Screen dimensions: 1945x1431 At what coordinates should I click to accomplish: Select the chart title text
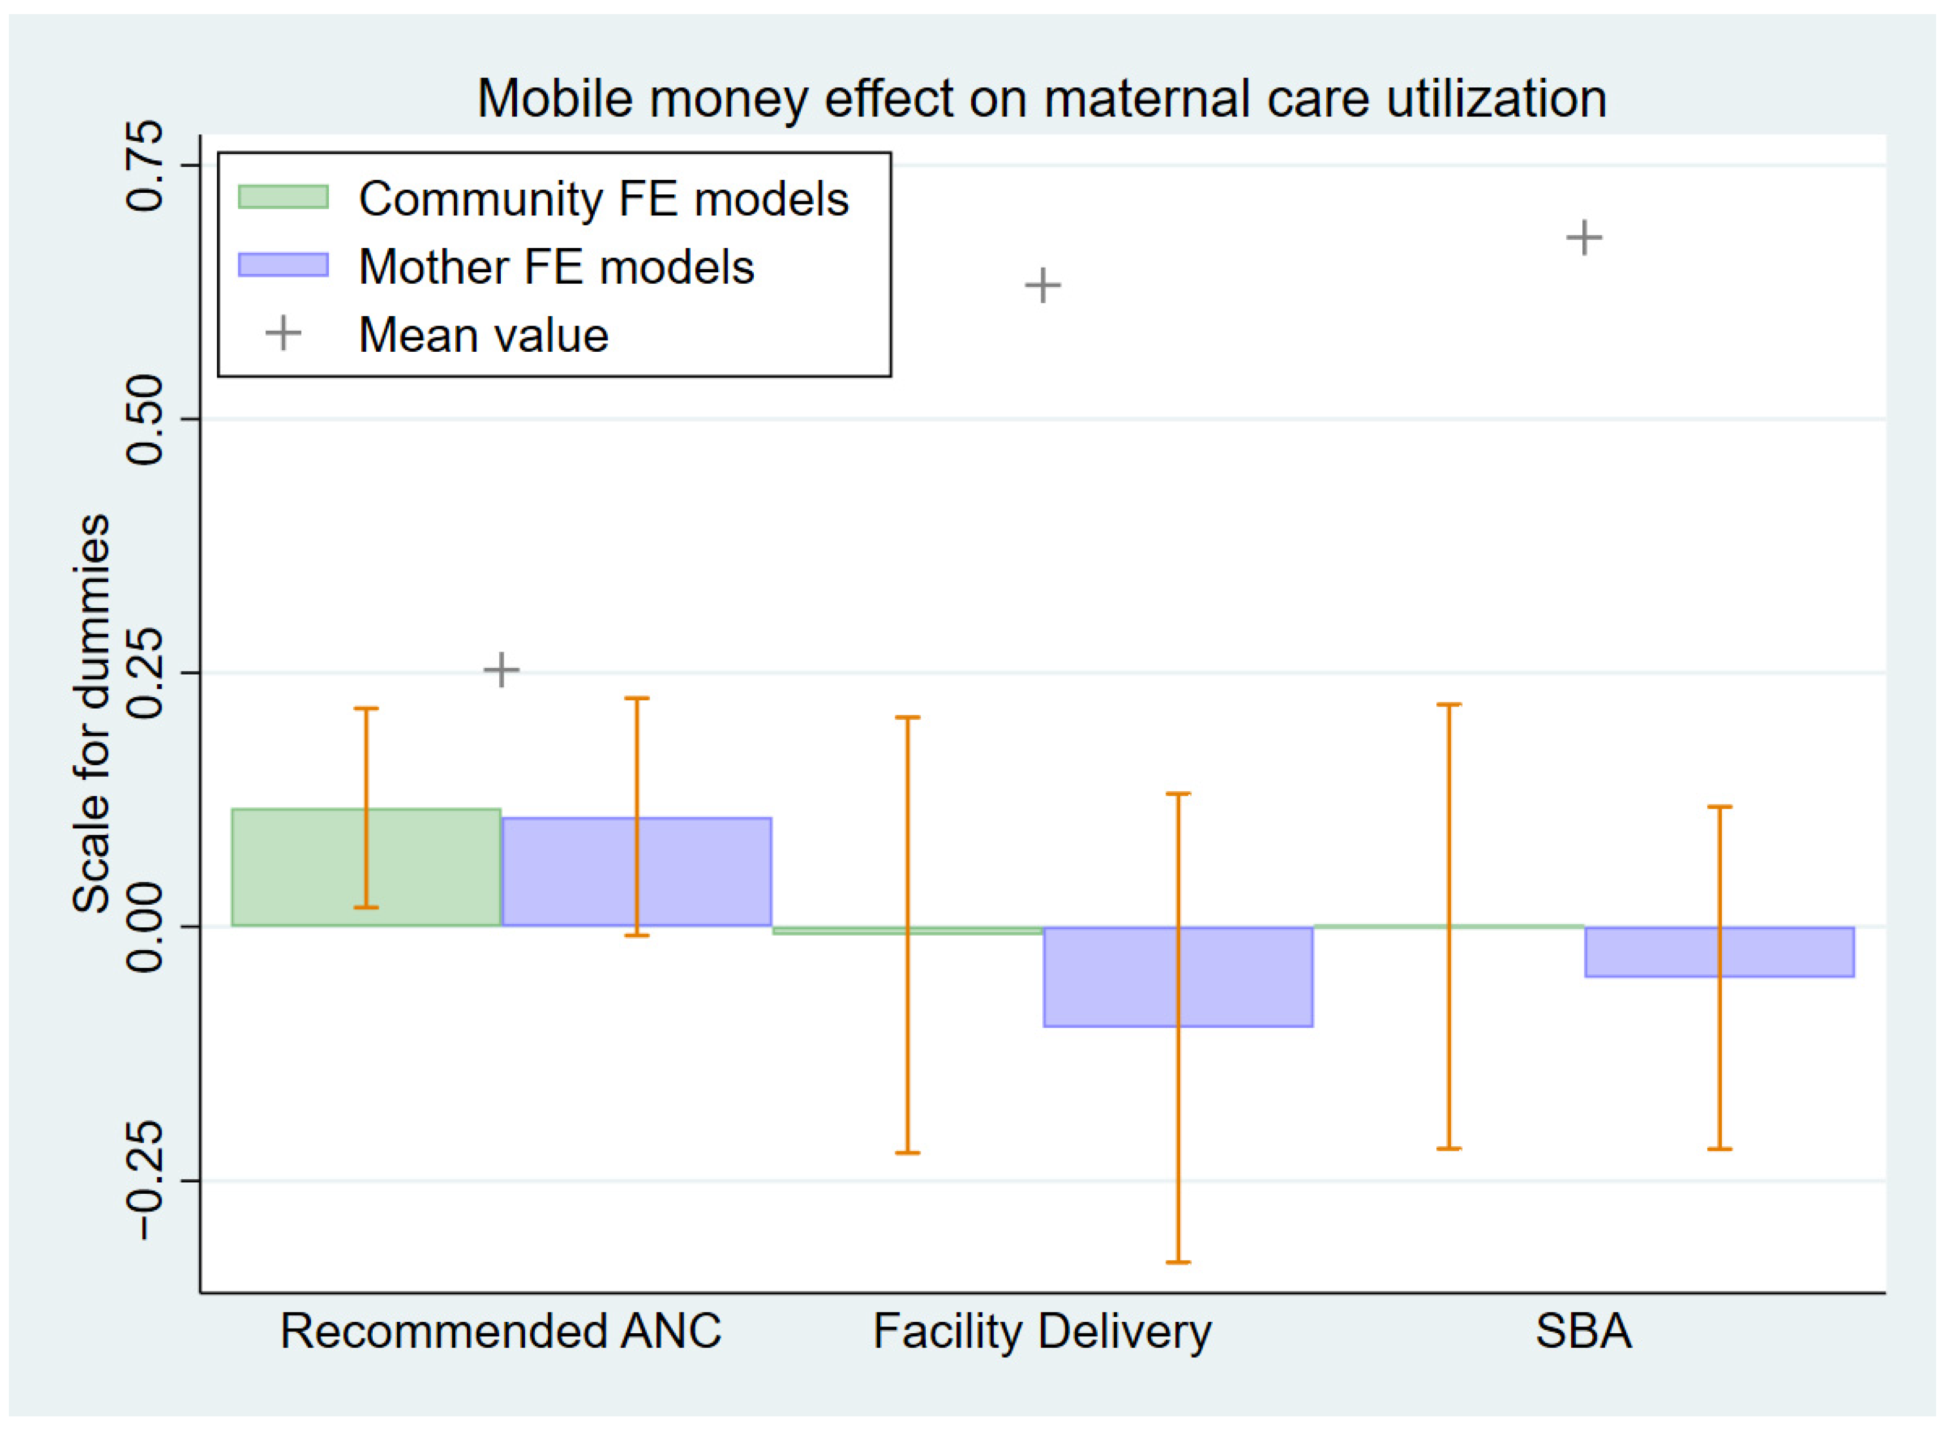[x=1041, y=98]
